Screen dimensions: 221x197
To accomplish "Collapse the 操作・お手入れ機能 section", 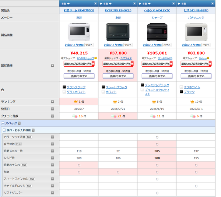I will point(4,130).
